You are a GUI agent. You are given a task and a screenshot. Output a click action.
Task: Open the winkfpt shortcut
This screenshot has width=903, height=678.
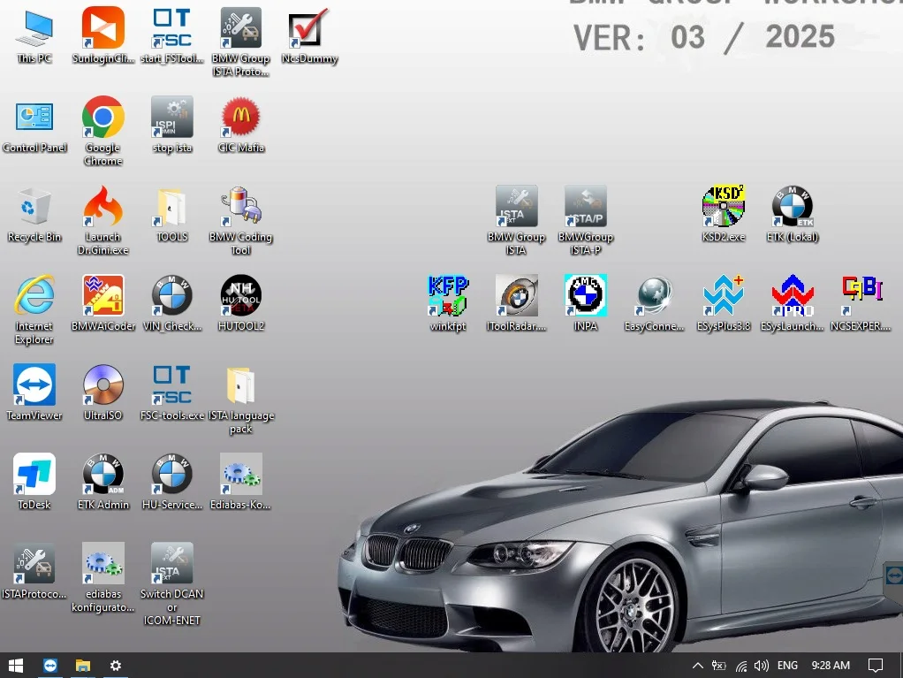tap(448, 296)
